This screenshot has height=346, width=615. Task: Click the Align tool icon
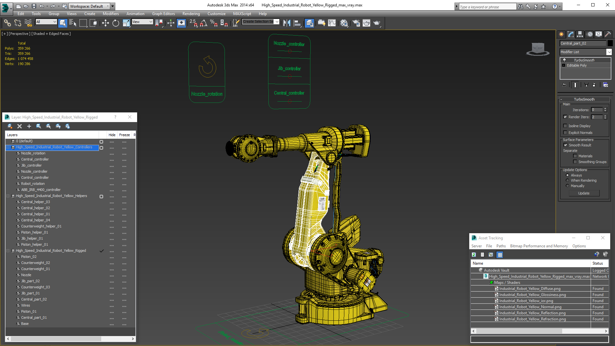pos(297,23)
